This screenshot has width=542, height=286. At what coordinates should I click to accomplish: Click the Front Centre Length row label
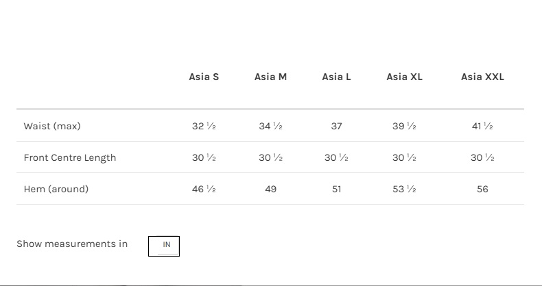click(70, 158)
